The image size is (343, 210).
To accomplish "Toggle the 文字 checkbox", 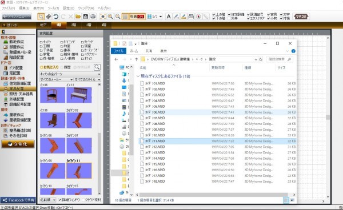I will [x=281, y=14].
